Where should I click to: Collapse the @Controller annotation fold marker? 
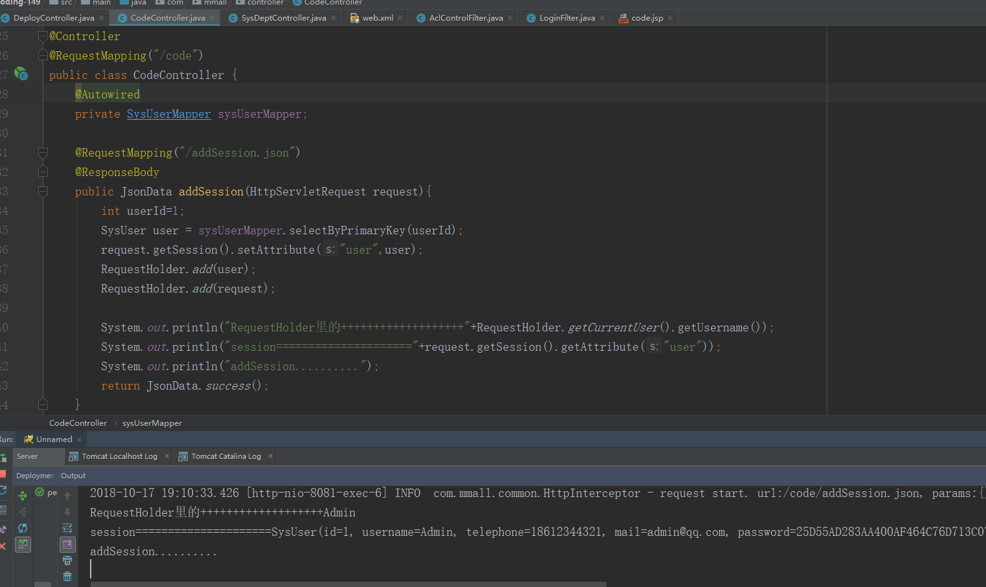coord(43,36)
